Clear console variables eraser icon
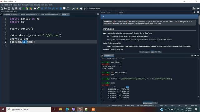The width and height of the screenshot is (200, 112). pyautogui.click(x=195, y=55)
